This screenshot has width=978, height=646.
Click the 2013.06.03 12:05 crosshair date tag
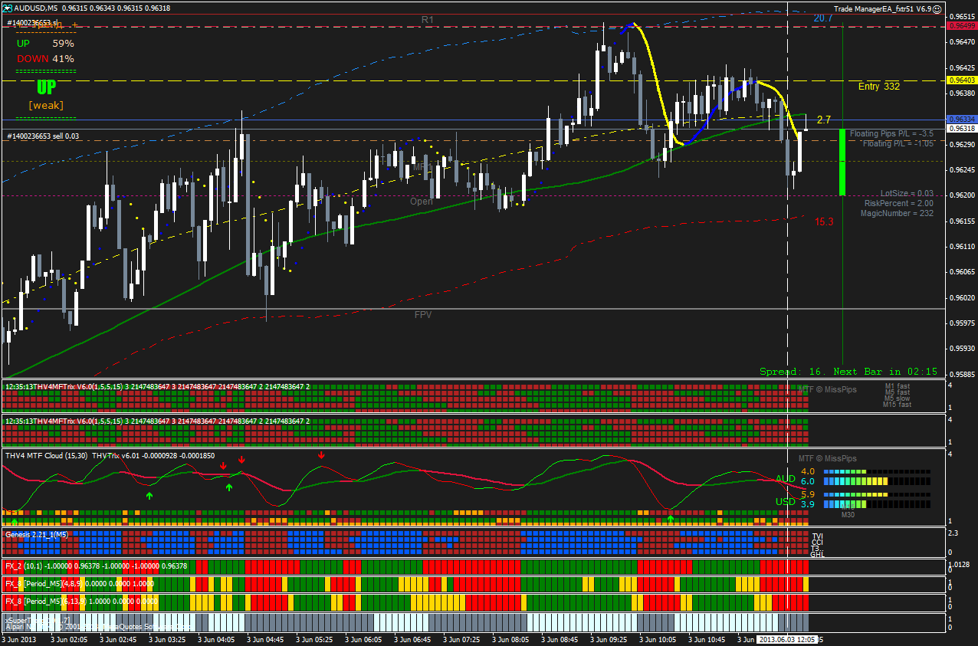click(x=786, y=638)
